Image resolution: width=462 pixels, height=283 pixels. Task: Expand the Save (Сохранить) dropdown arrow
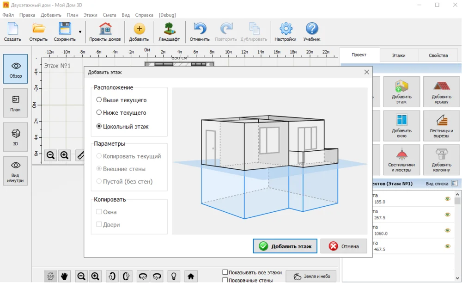click(x=80, y=32)
